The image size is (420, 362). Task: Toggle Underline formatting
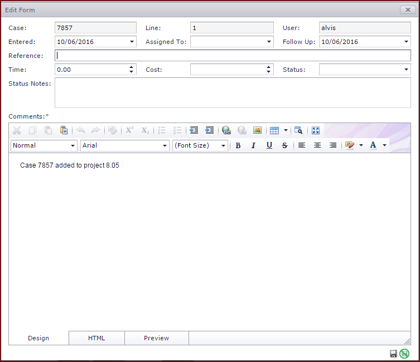pyautogui.click(x=269, y=145)
